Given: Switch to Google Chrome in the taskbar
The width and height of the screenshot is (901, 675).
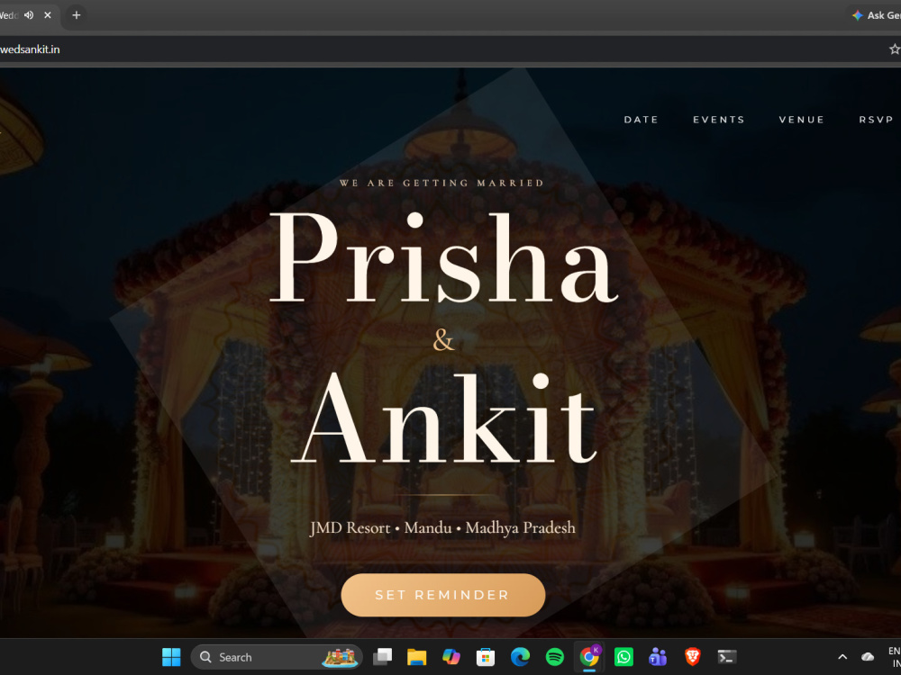Looking at the screenshot, I should [589, 657].
